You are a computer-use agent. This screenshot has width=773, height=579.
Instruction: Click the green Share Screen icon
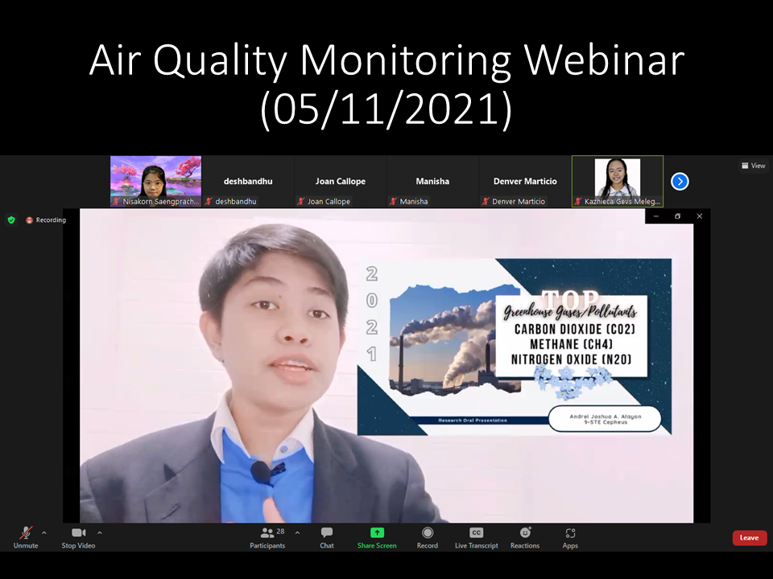pos(377,532)
